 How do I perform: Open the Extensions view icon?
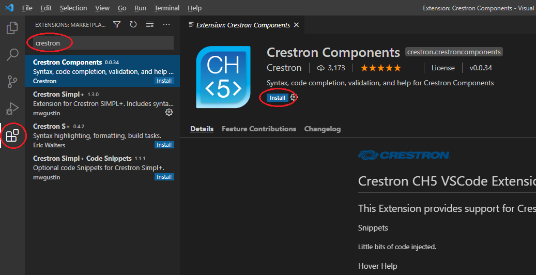pos(12,136)
